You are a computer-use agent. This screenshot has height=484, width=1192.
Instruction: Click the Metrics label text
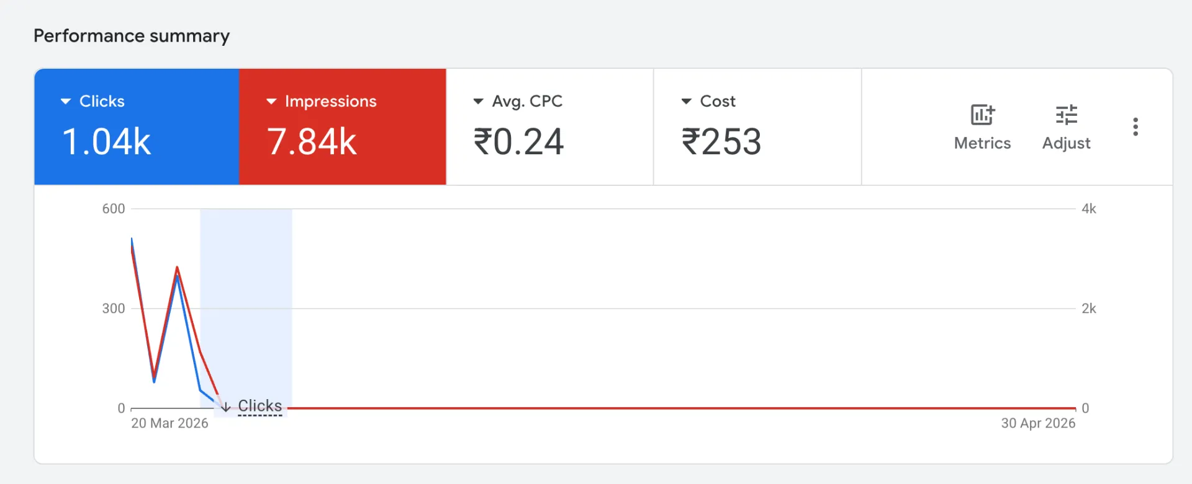coord(982,143)
